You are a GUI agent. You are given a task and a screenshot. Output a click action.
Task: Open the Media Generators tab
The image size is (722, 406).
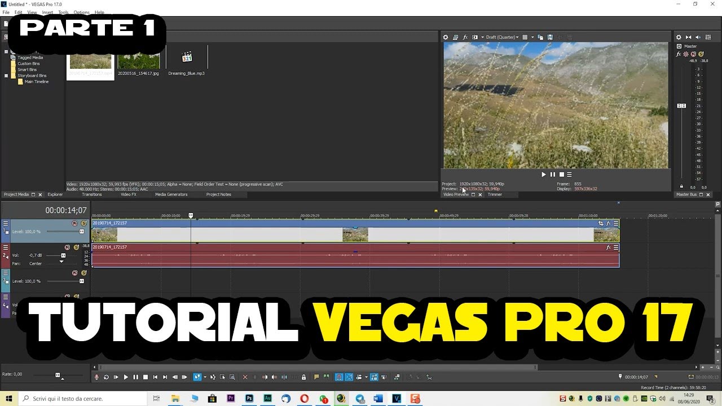click(171, 195)
